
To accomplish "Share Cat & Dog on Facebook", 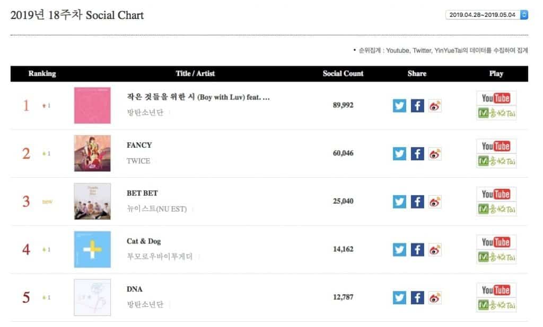I will 417,249.
